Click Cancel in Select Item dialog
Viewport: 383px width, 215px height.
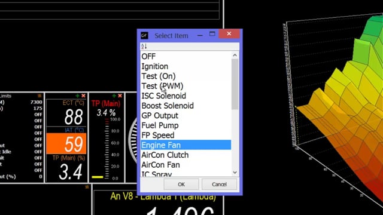[x=219, y=185]
